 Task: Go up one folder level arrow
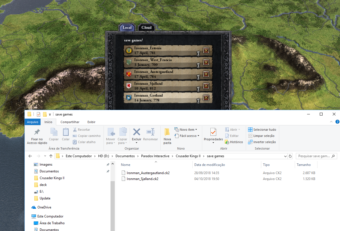(x=51, y=156)
